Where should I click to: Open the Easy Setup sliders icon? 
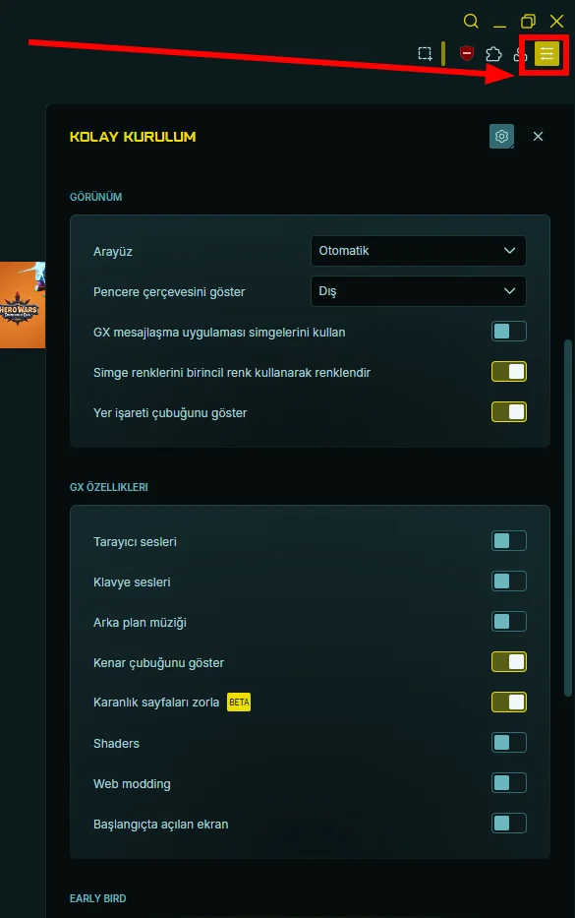coord(546,54)
